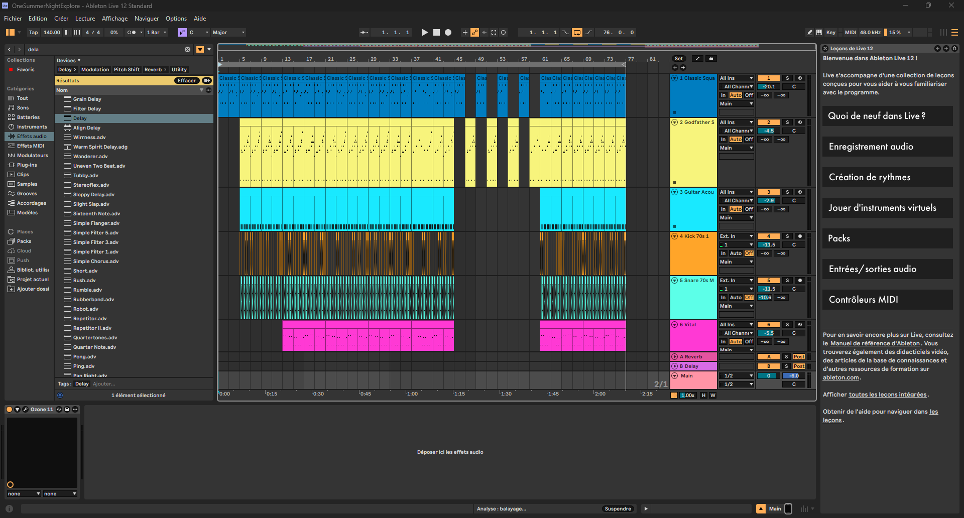Toggle Punch-Out switch
This screenshot has width=964, height=518.
[x=588, y=32]
